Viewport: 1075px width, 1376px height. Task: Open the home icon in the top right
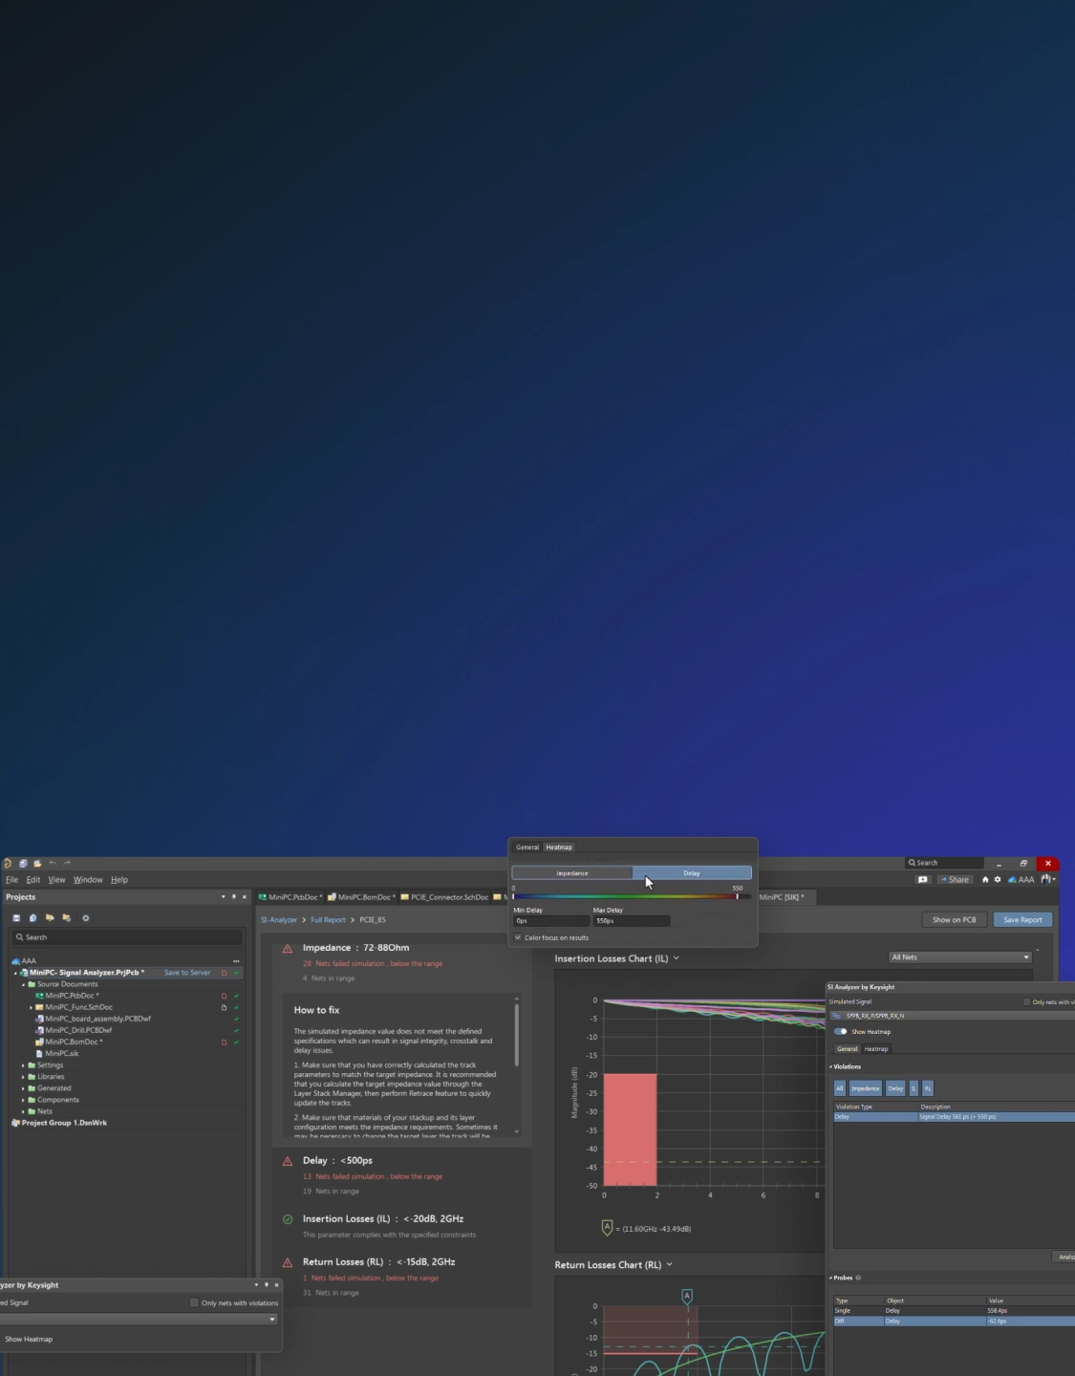[x=985, y=879]
